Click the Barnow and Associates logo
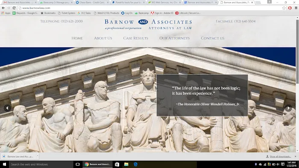Viewport: 299px width, 168px height. [x=148, y=24]
